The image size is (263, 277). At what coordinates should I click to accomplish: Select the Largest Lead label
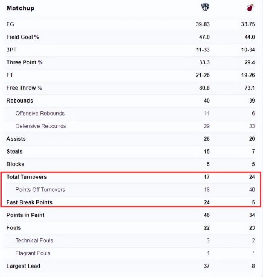coord(24,266)
